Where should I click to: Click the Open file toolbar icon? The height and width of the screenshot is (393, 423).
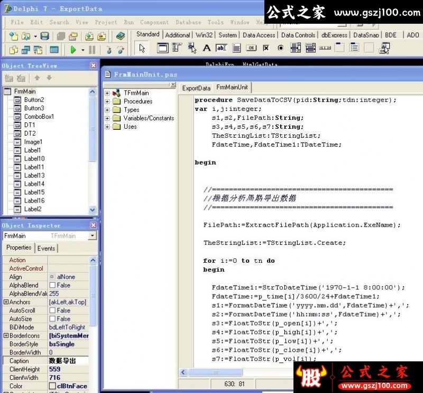[26, 36]
